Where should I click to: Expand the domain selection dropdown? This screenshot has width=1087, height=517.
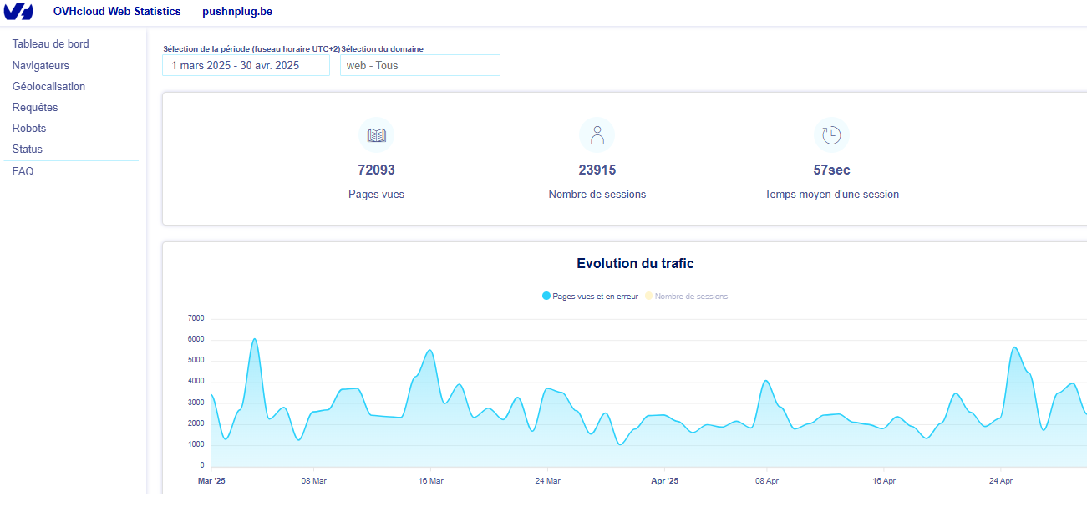pyautogui.click(x=419, y=65)
